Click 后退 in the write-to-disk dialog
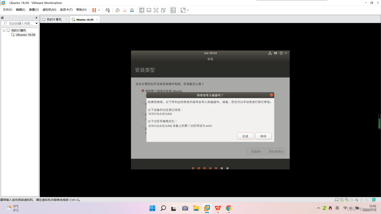381x214 pixels. point(245,136)
